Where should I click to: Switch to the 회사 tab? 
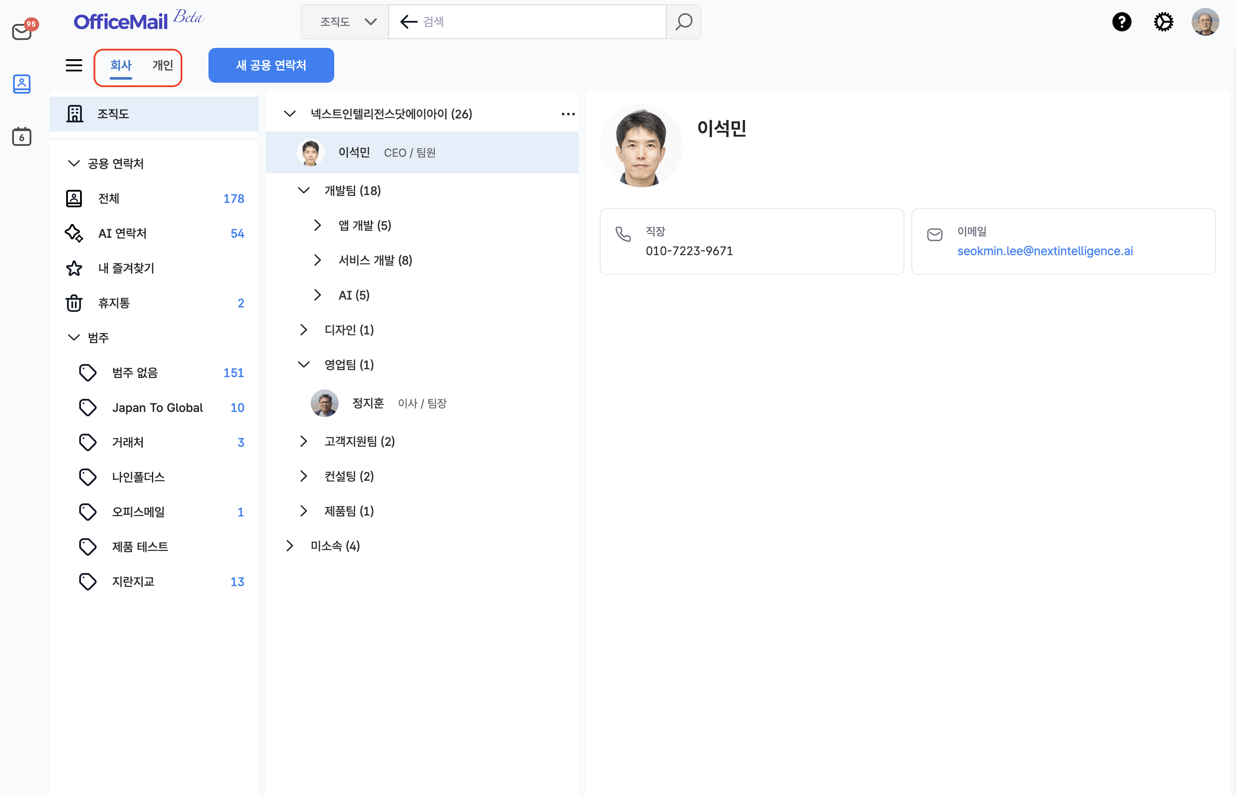click(121, 66)
